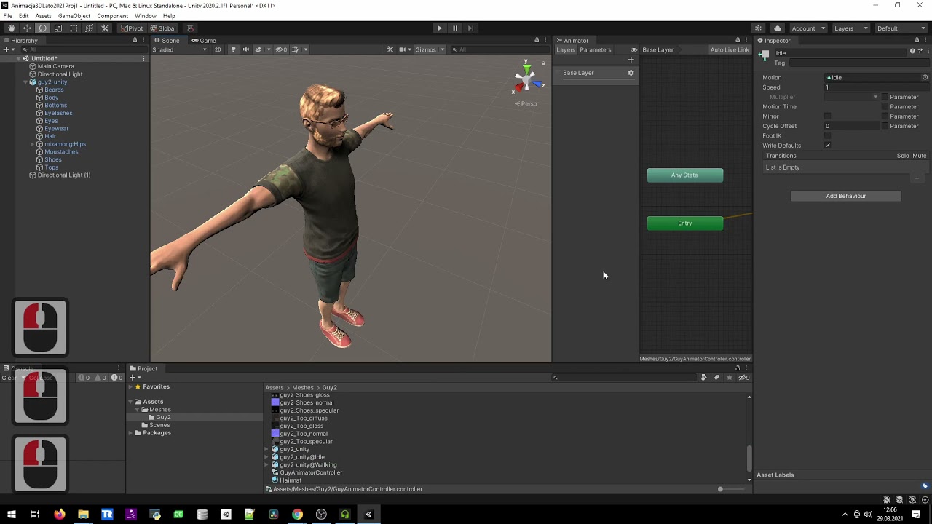The height and width of the screenshot is (524, 932).
Task: Open Shaded draw mode dropdown
Action: [180, 49]
